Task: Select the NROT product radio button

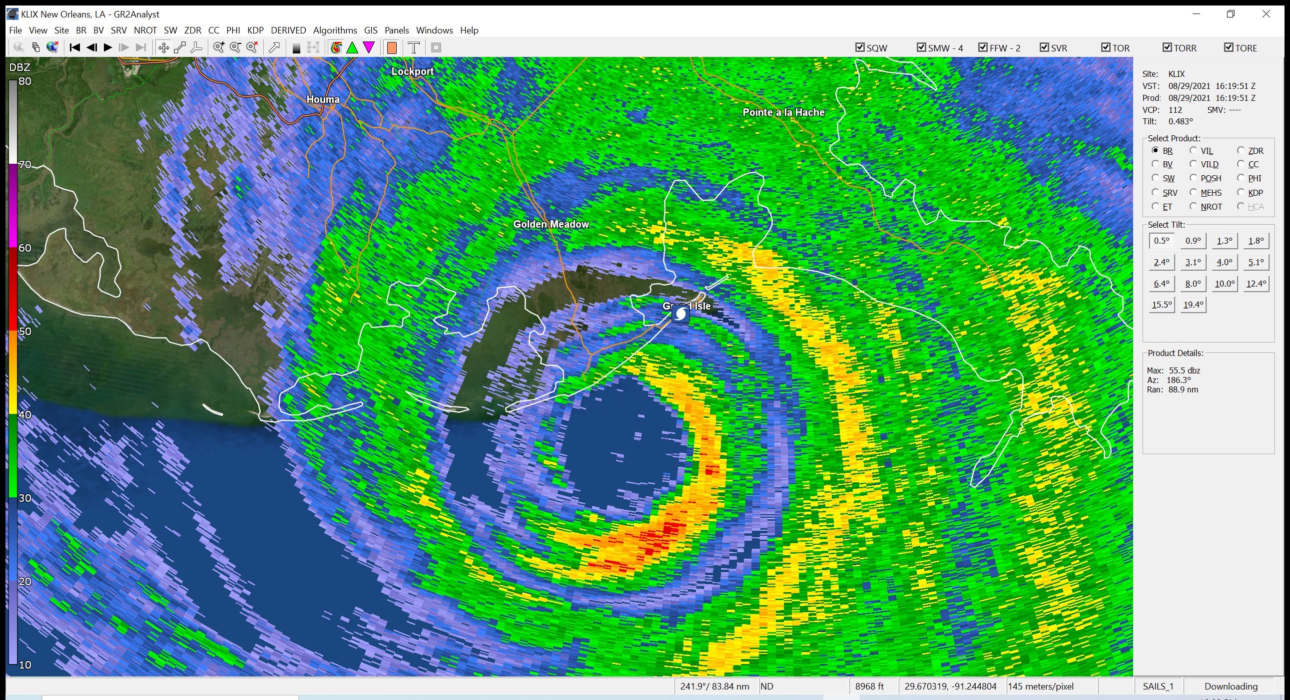Action: pyautogui.click(x=1194, y=206)
